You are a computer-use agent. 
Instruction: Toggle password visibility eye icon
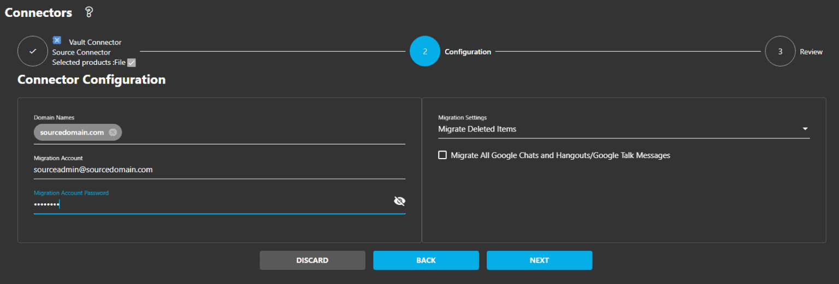[x=399, y=201]
